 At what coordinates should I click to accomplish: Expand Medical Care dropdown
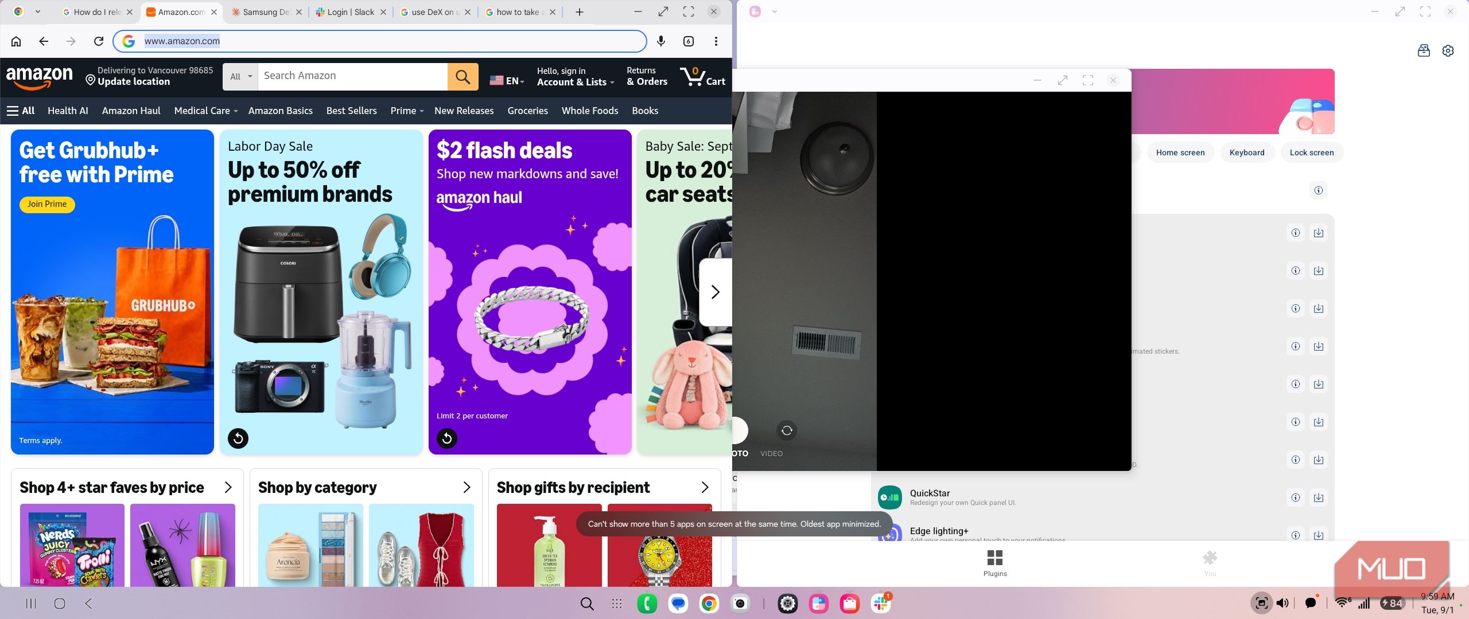[x=206, y=111]
